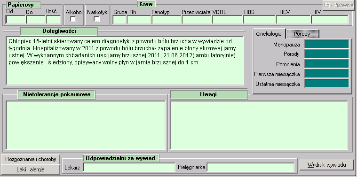Image resolution: width=357 pixels, height=177 pixels.
Task: Focus the Papierosy Ilość field
Action: (54, 20)
